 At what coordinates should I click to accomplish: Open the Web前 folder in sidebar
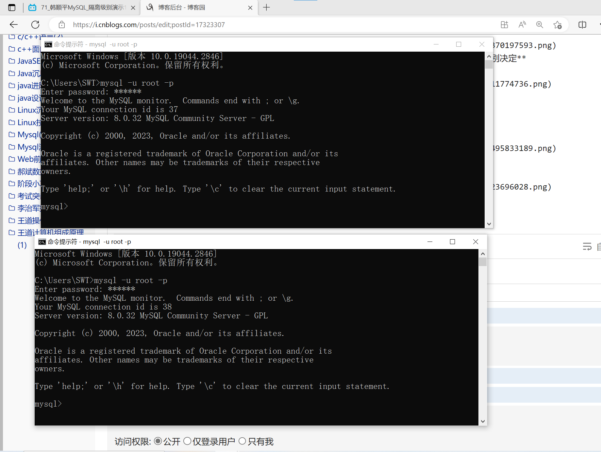tap(25, 159)
